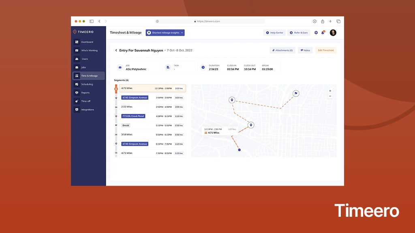Click the Reports sidebar icon
The height and width of the screenshot is (233, 415).
pyautogui.click(x=77, y=93)
